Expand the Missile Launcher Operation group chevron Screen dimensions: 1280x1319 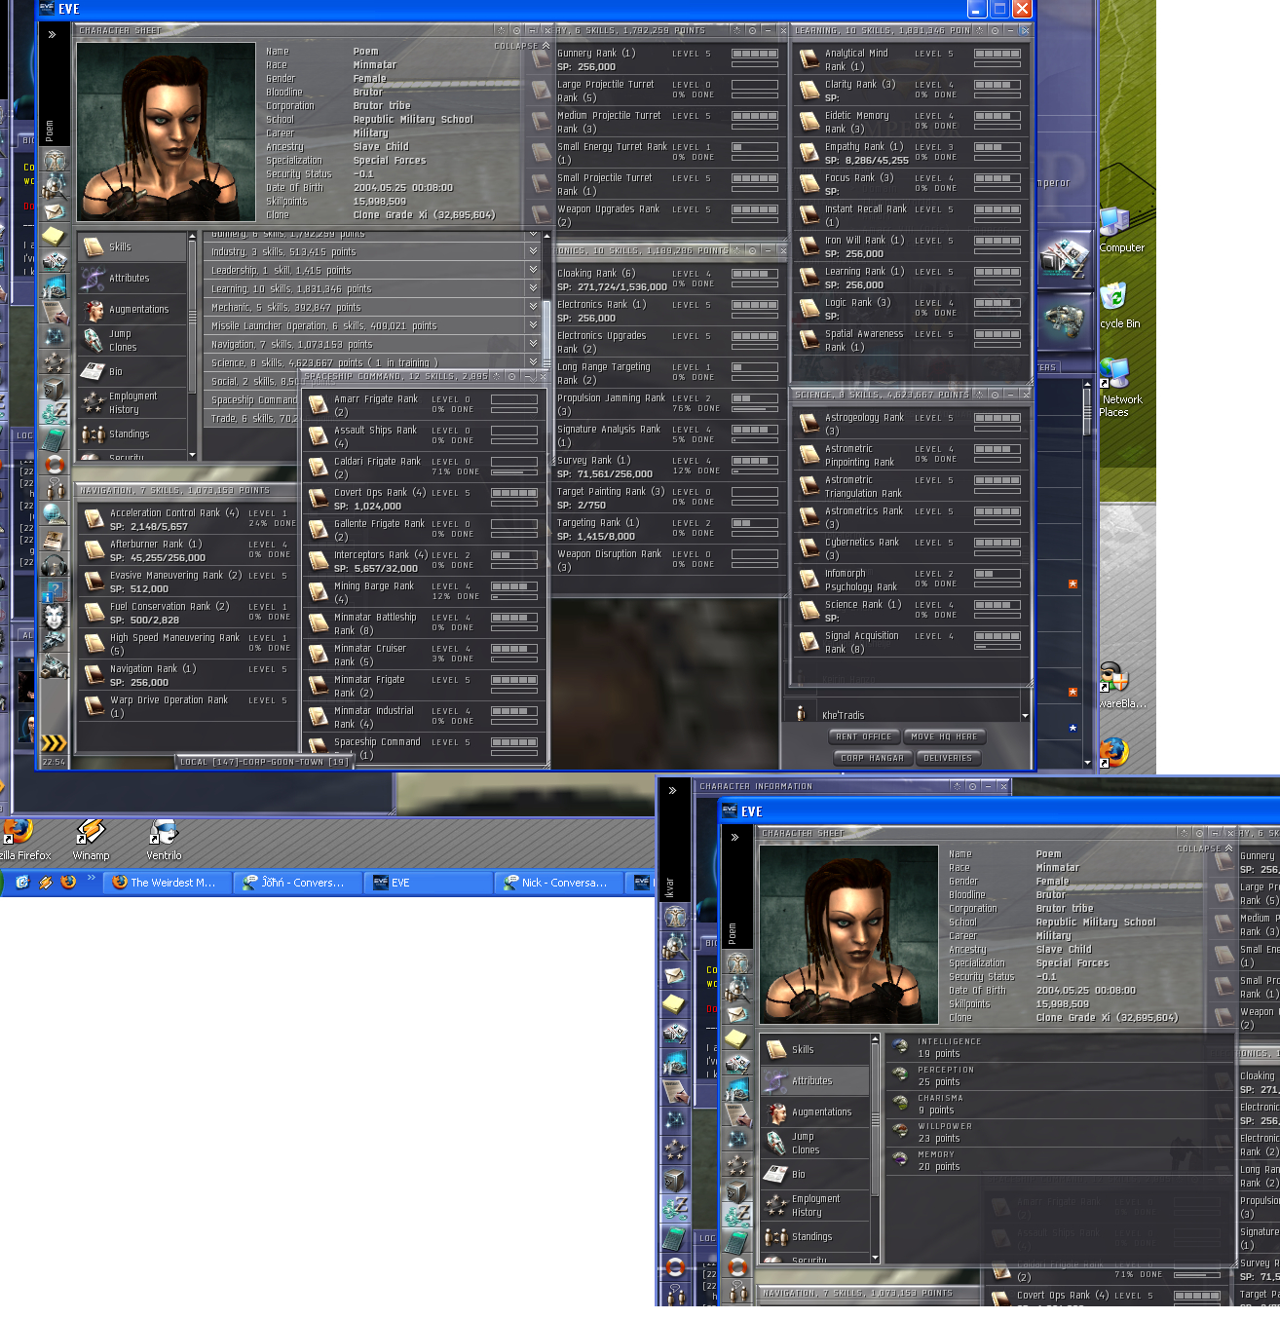tap(533, 325)
